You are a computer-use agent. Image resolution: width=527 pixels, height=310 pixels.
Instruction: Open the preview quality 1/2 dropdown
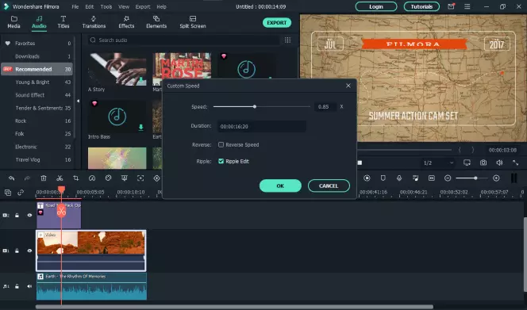tap(439, 163)
